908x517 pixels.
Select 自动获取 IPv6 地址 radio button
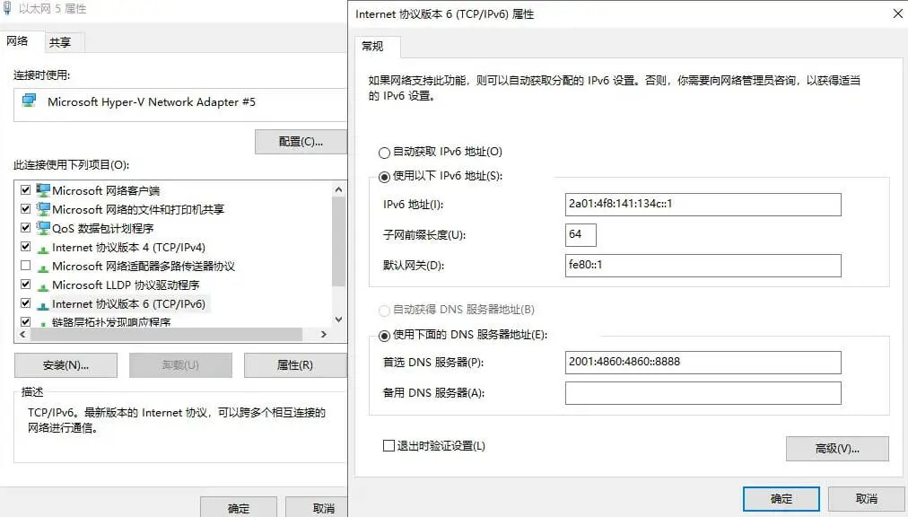coord(385,153)
